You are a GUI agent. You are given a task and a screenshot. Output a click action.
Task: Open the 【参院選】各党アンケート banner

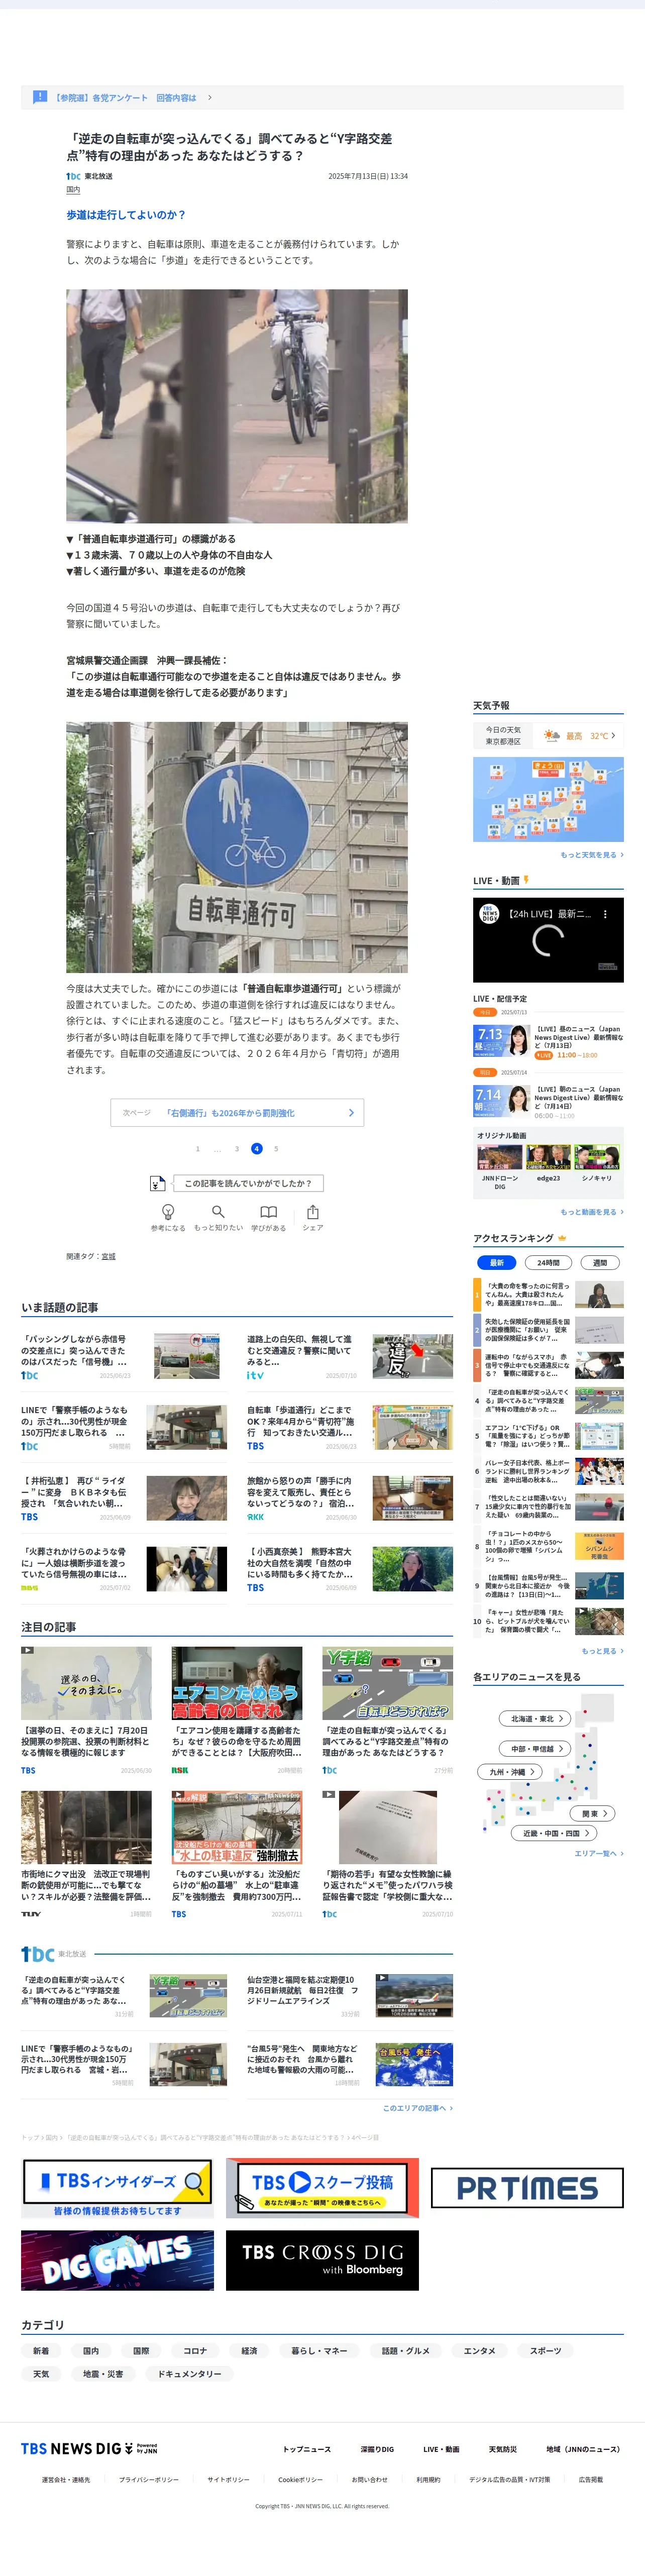(x=322, y=97)
